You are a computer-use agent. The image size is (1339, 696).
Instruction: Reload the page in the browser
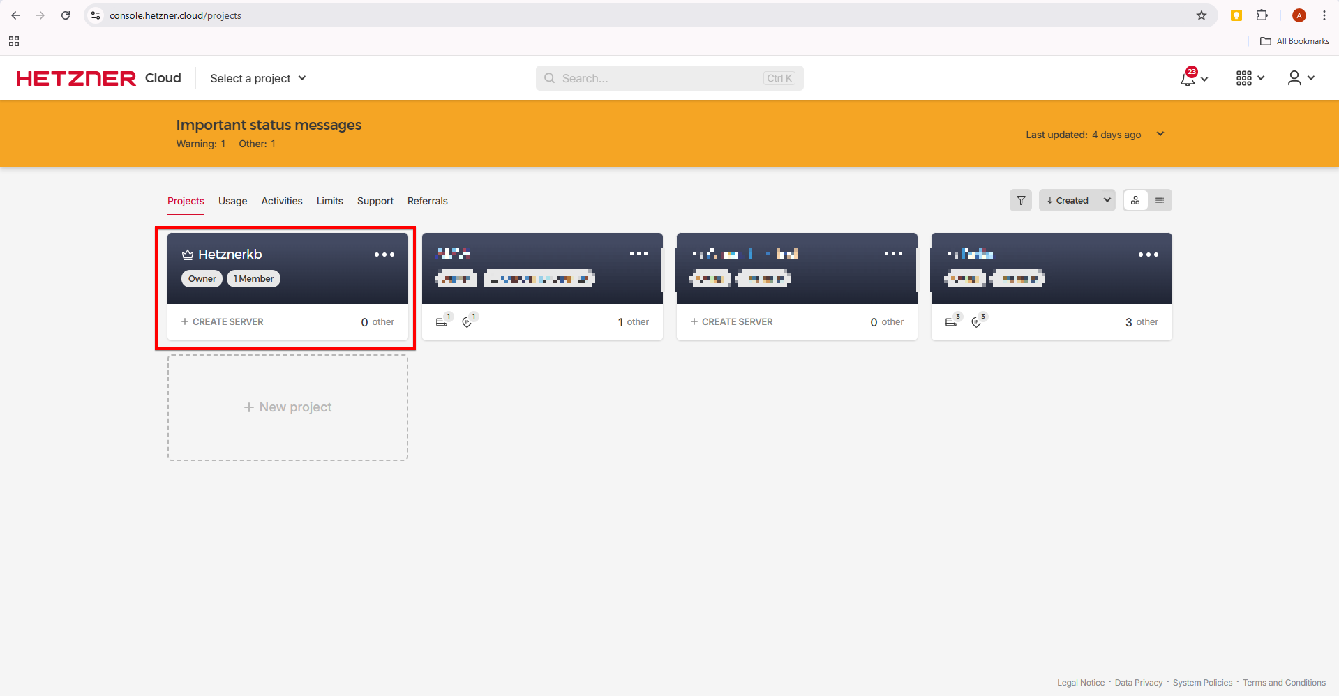(66, 15)
